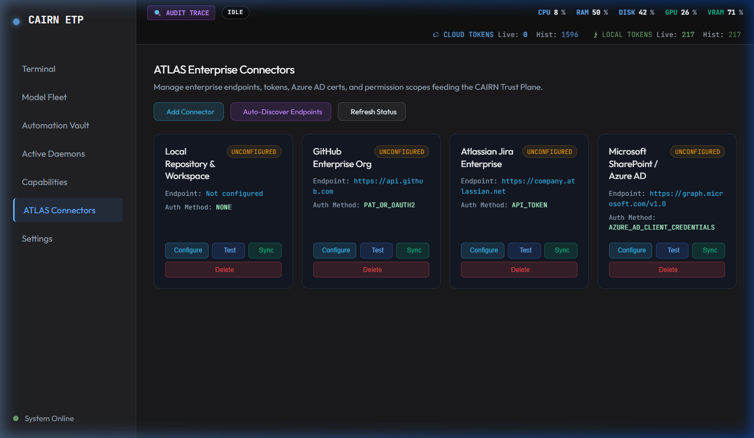Configure the Microsoft SharePoint / Azure AD connector
The image size is (754, 438).
pyautogui.click(x=631, y=250)
